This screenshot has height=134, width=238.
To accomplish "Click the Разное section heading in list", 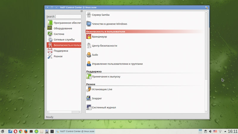I will [91, 84].
